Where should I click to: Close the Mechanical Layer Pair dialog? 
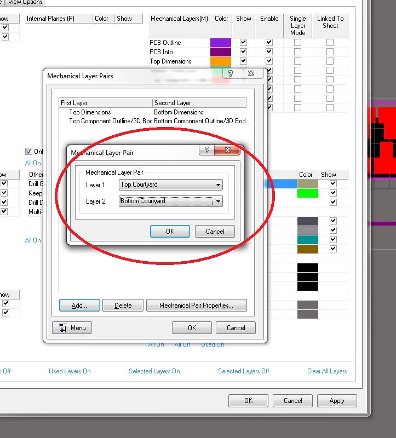click(x=227, y=151)
